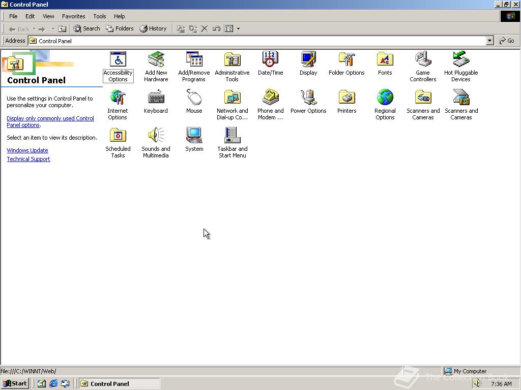Launch Outlook Express from quick launch
The height and width of the screenshot is (390, 521).
[65, 384]
